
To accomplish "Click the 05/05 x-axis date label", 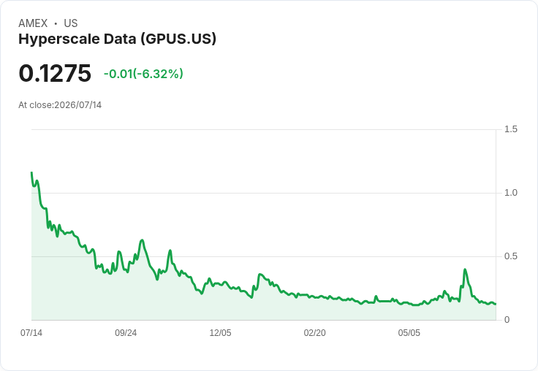I will point(409,333).
